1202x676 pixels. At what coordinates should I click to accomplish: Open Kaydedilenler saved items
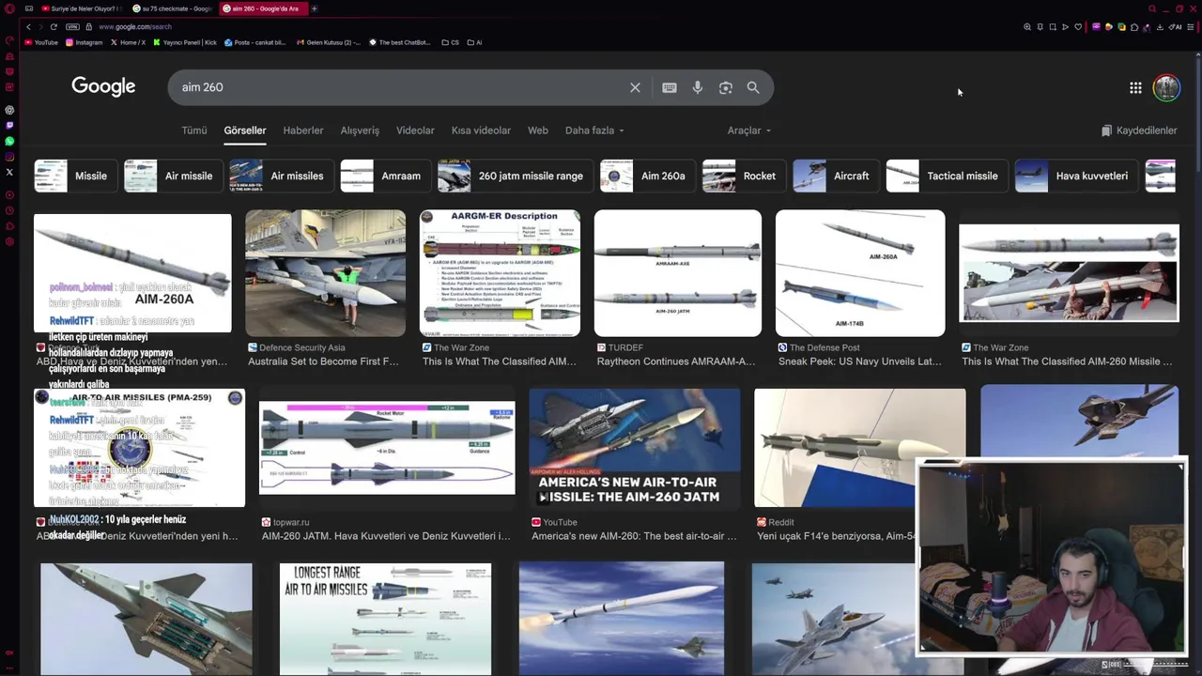(1139, 131)
